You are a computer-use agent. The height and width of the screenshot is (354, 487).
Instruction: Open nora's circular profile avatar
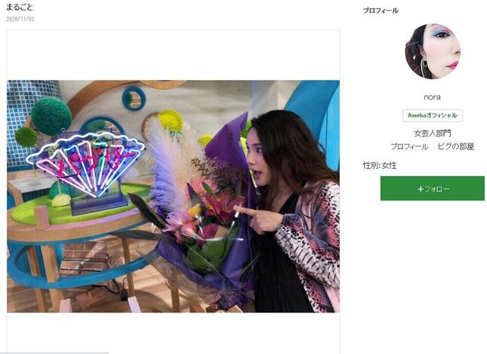tap(433, 51)
